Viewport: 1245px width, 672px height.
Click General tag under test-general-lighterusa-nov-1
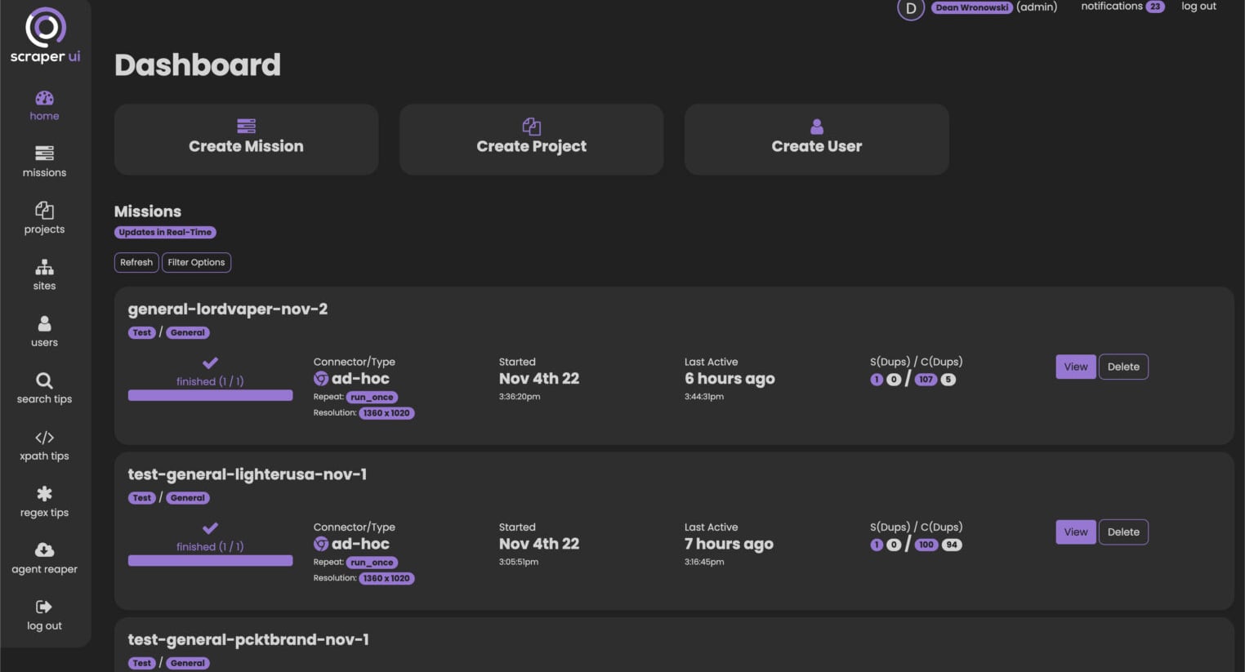point(188,498)
